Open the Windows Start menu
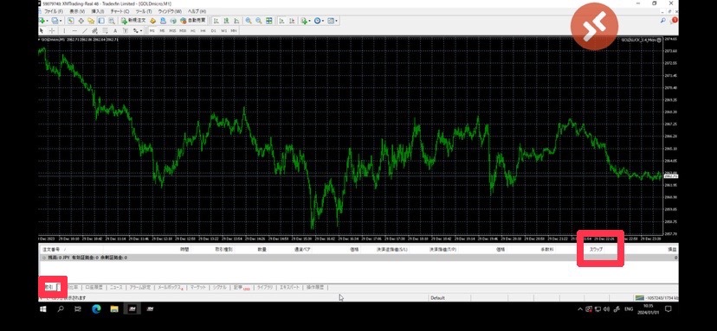The image size is (717, 331). pyautogui.click(x=43, y=309)
